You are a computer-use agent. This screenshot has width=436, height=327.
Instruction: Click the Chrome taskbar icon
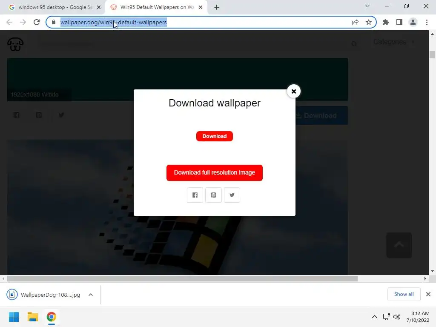pyautogui.click(x=51, y=317)
